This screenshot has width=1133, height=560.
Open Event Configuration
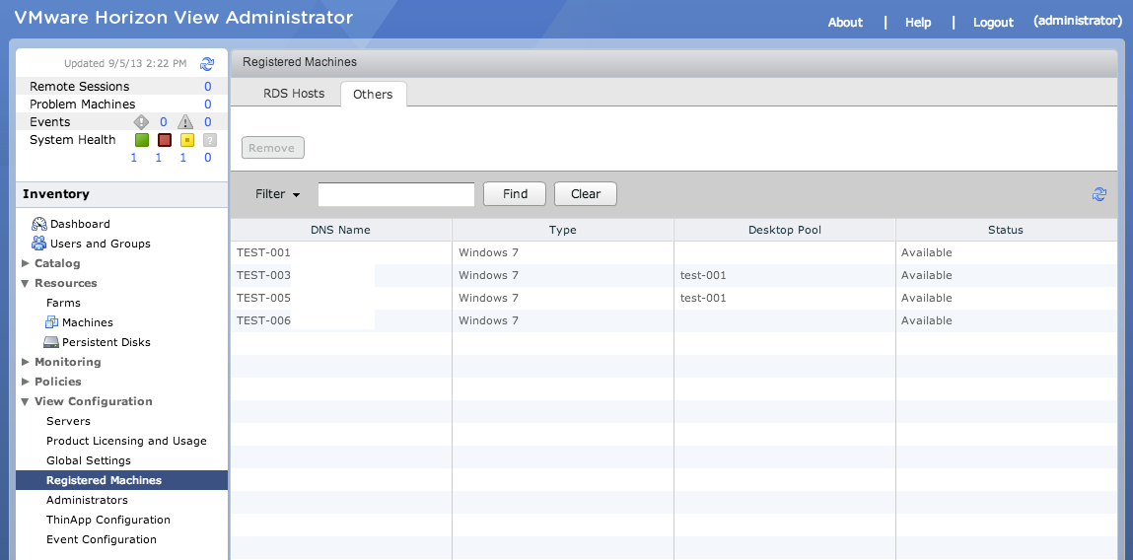102,539
